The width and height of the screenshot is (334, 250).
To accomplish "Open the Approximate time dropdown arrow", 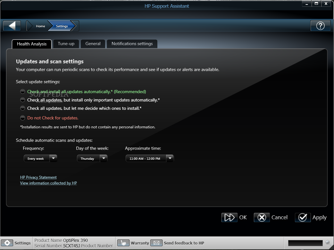I will 170,158.
